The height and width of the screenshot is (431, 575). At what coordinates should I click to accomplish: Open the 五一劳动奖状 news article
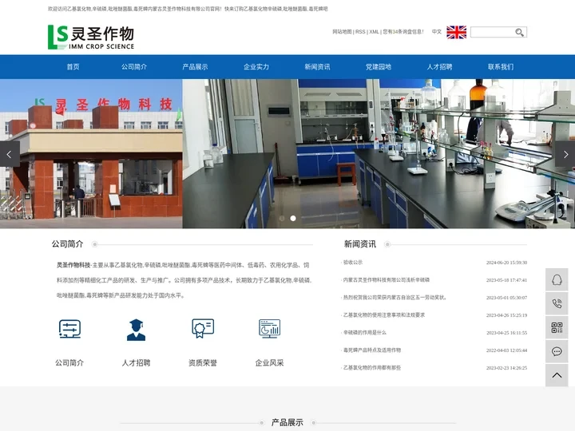(395, 298)
